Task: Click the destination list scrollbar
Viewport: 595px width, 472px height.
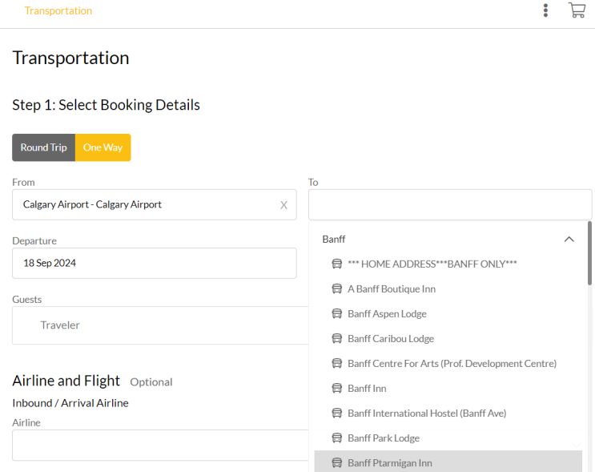Action: [x=590, y=256]
